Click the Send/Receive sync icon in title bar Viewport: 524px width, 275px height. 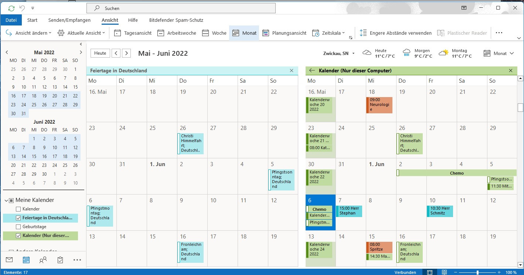click(11, 8)
